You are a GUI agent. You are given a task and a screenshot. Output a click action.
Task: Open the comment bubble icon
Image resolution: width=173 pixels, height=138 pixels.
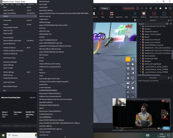click(x=146, y=8)
